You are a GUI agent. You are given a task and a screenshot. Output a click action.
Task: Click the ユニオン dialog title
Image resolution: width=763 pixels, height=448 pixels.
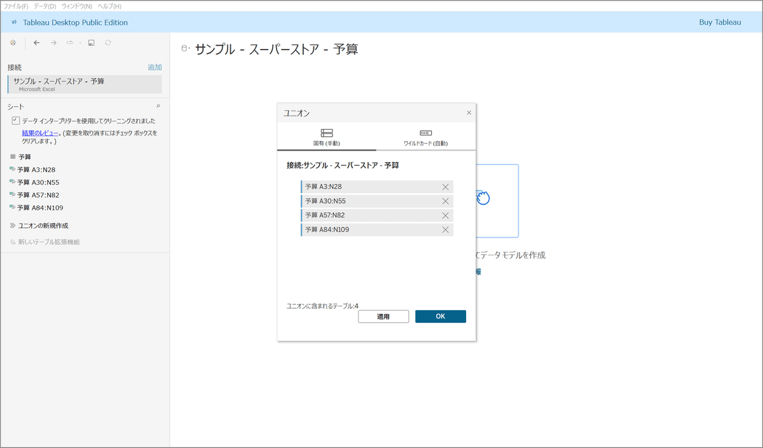coord(297,112)
